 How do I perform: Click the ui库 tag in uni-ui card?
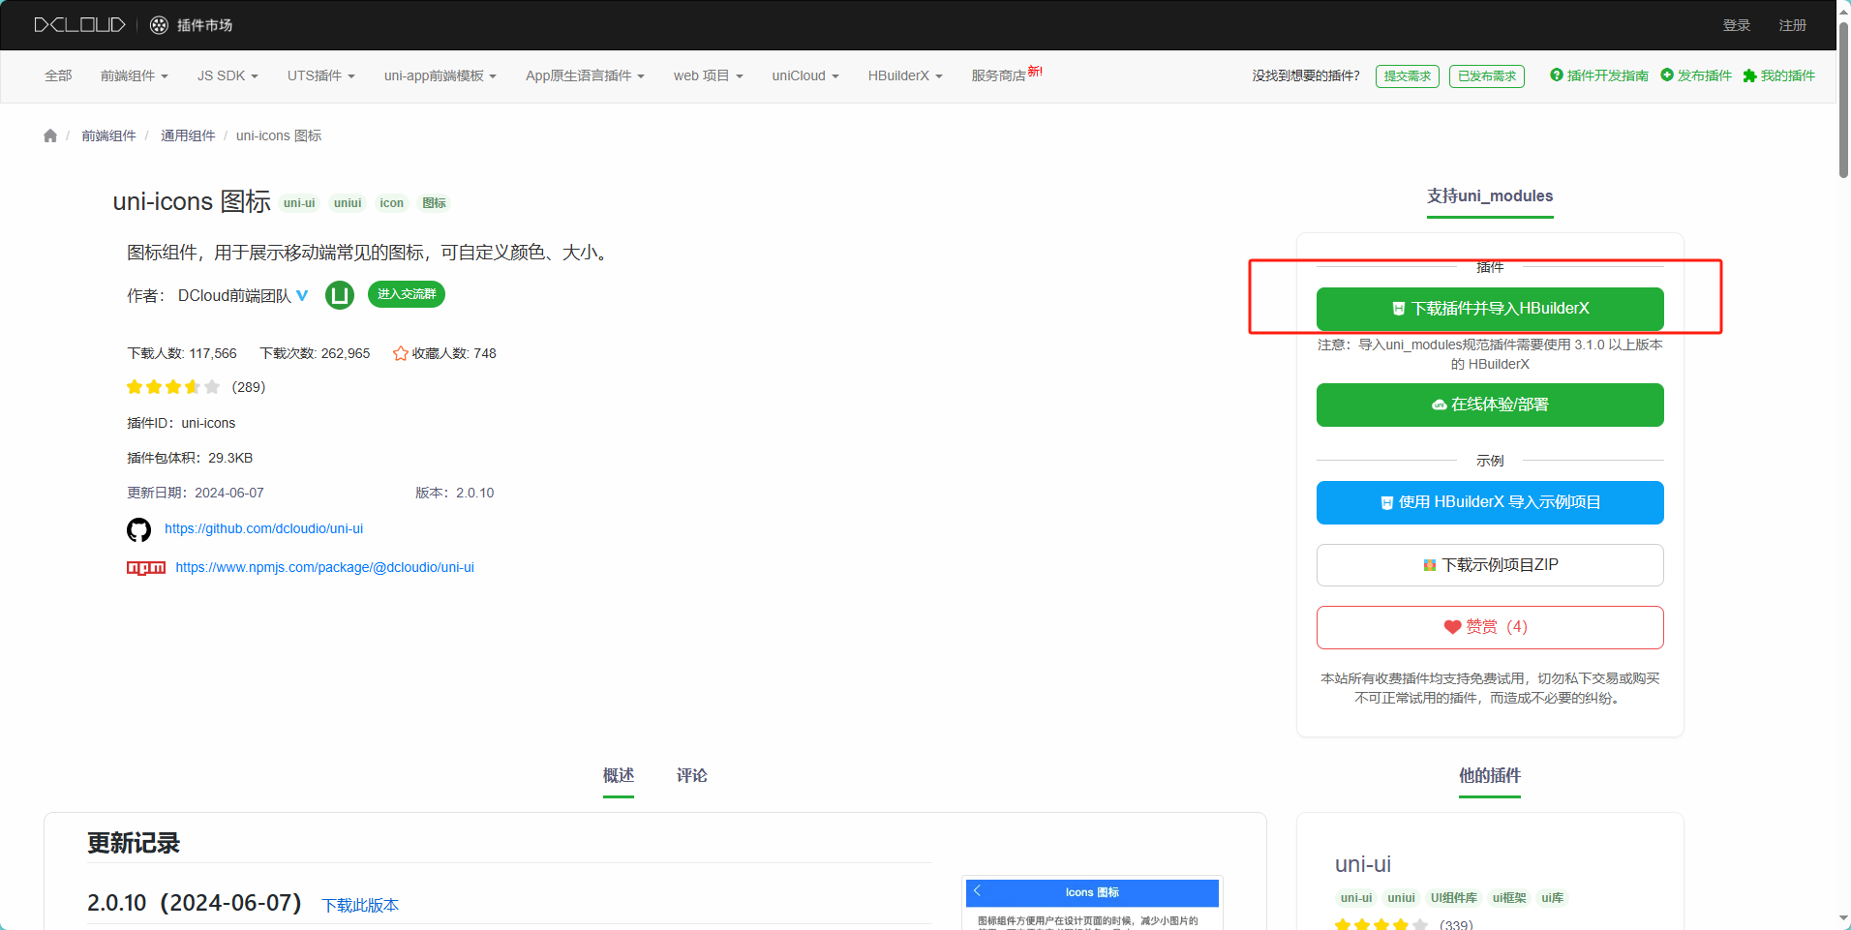click(x=1553, y=898)
